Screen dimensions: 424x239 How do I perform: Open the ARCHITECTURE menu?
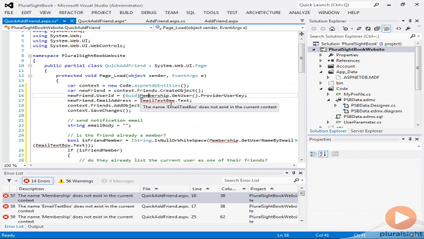pyautogui.click(x=263, y=13)
